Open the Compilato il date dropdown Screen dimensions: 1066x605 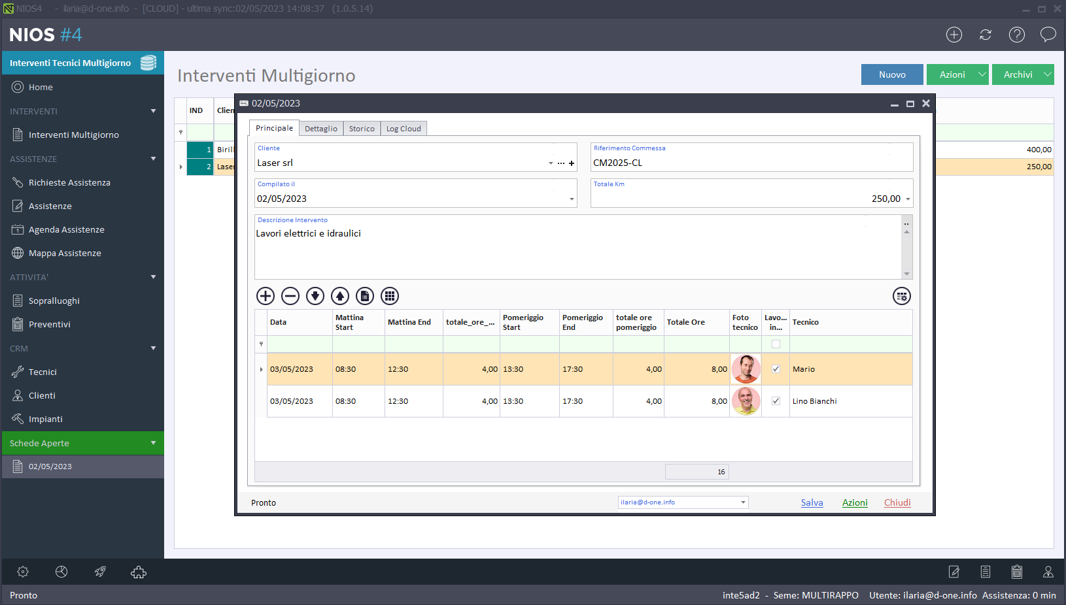point(572,199)
